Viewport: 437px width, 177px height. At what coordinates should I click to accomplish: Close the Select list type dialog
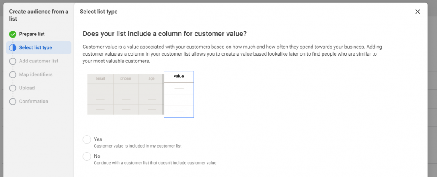(417, 12)
